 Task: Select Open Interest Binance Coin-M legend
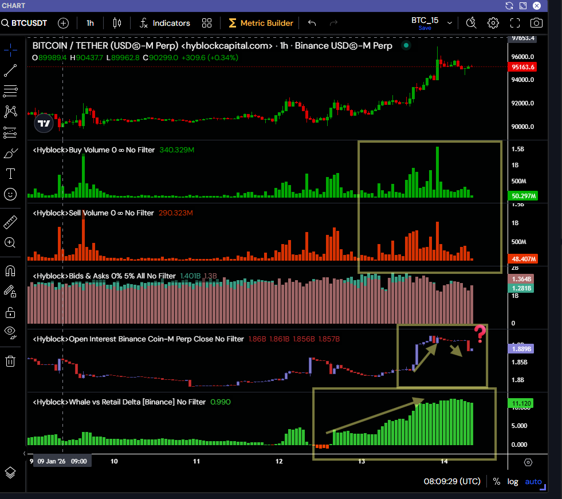pos(138,339)
